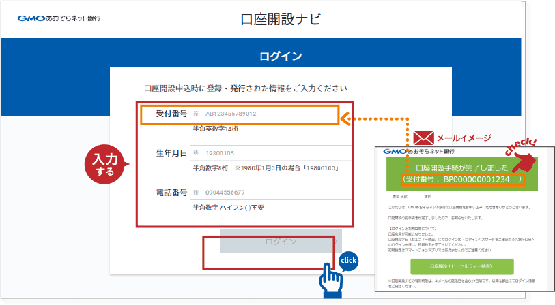
Task: Click the blue ログイン header banner
Action: click(280, 56)
